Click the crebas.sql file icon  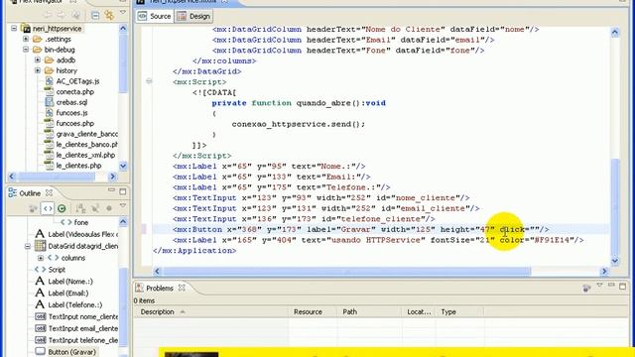49,102
